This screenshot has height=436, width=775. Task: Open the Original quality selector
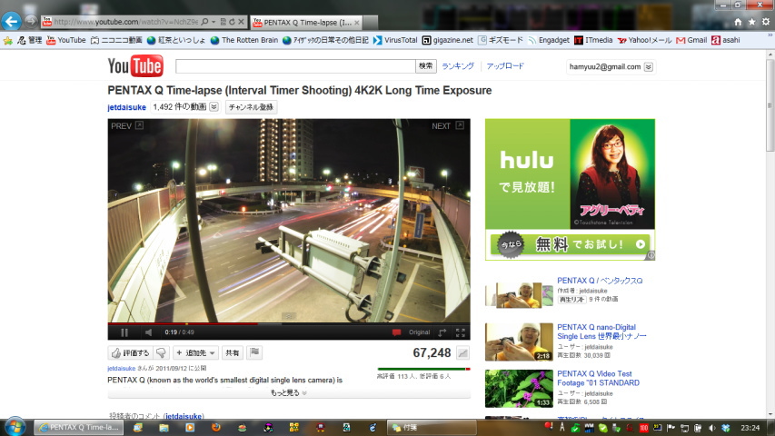tap(419, 332)
